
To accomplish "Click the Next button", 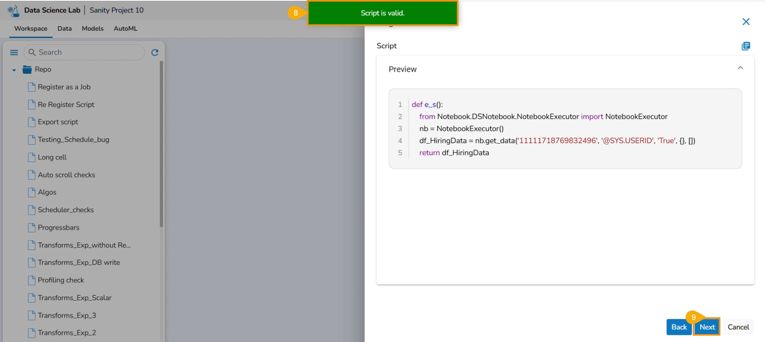I will [707, 327].
